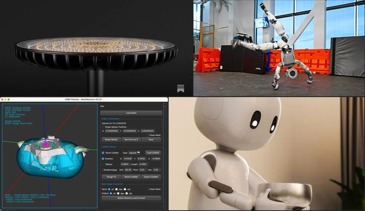Screen dimensions: 365x211
Task: Click Select Directory and Convert
Action: [x=131, y=198]
